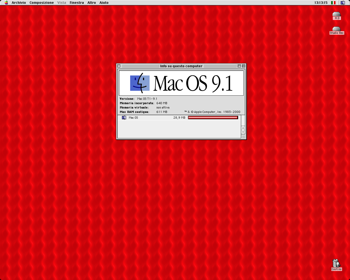Click the Mac OS 9.1 Finder face logo
The image size is (350, 280).
click(x=140, y=83)
